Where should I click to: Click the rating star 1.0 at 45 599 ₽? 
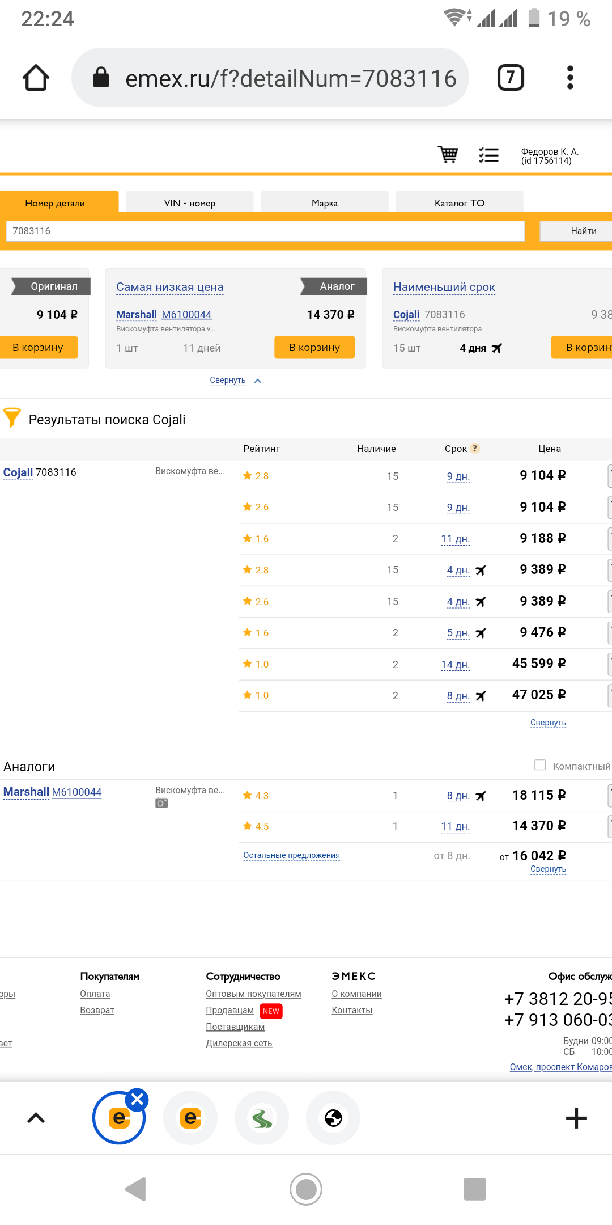coord(247,664)
